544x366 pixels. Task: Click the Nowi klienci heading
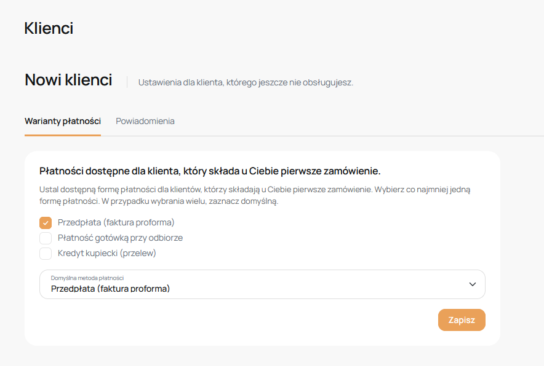tap(68, 80)
